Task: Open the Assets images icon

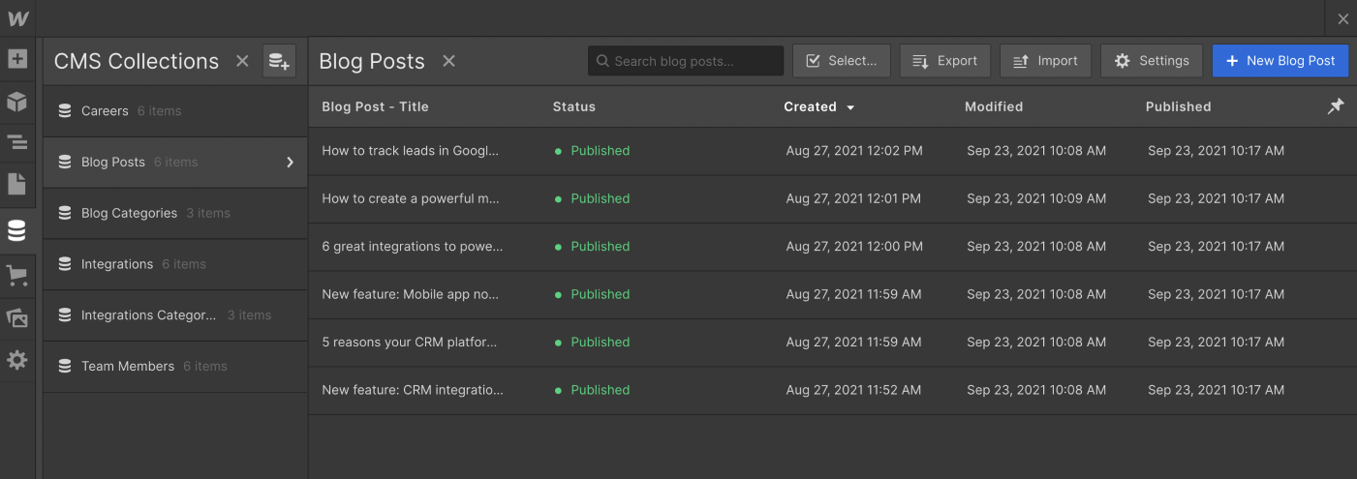Action: click(17, 317)
